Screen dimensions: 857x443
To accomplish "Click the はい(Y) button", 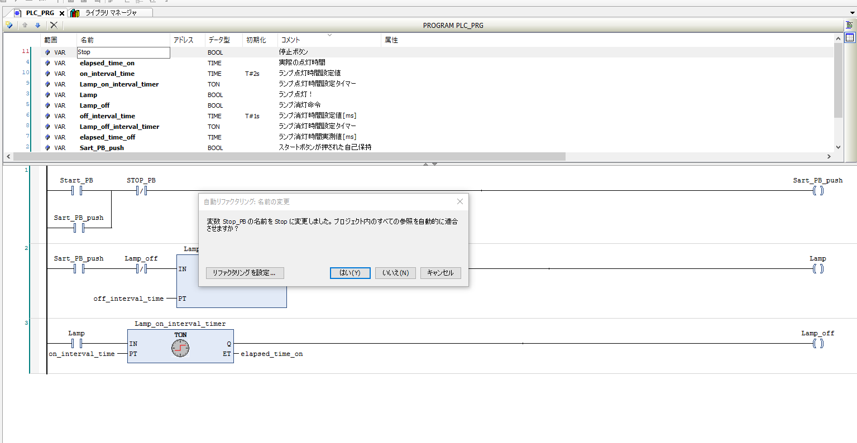I will (350, 273).
